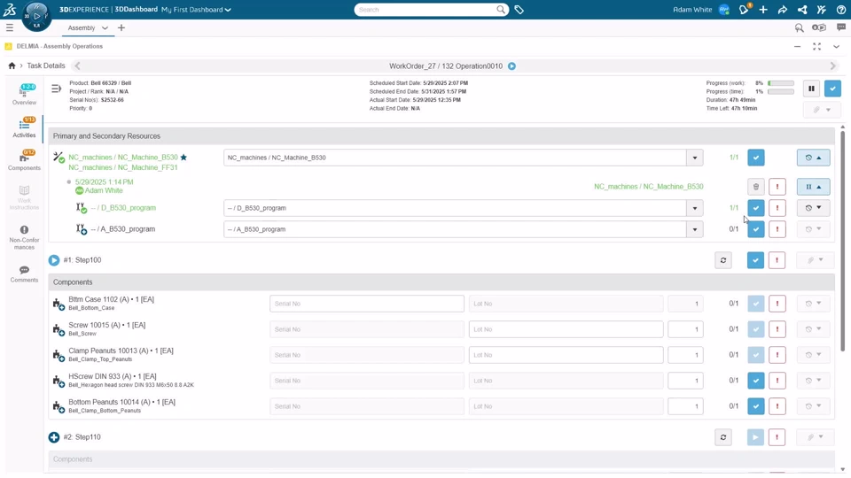Open history dropdown for NC_Machine_B530 row
This screenshot has width=851, height=478.
[x=814, y=158]
